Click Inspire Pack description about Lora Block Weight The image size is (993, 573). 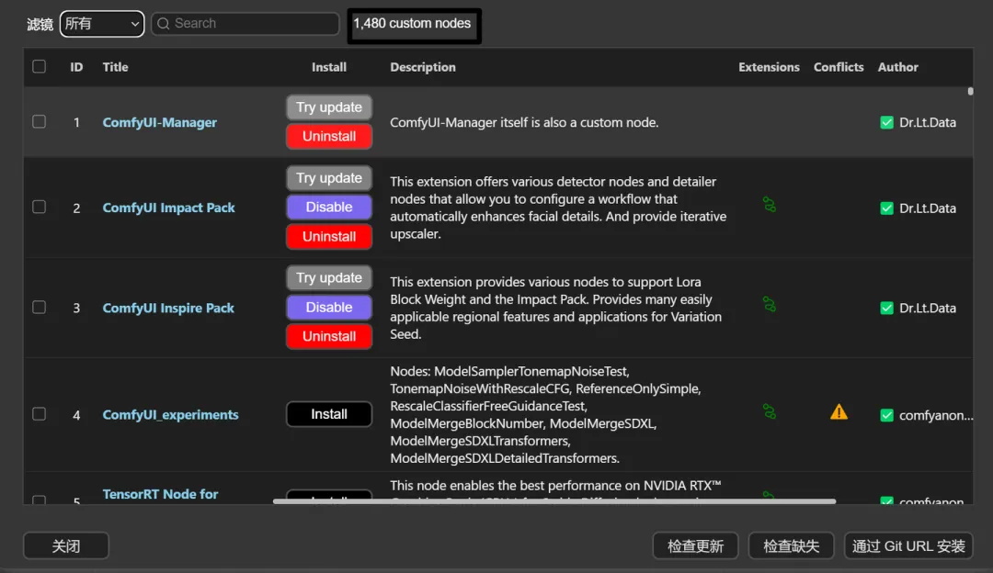556,308
